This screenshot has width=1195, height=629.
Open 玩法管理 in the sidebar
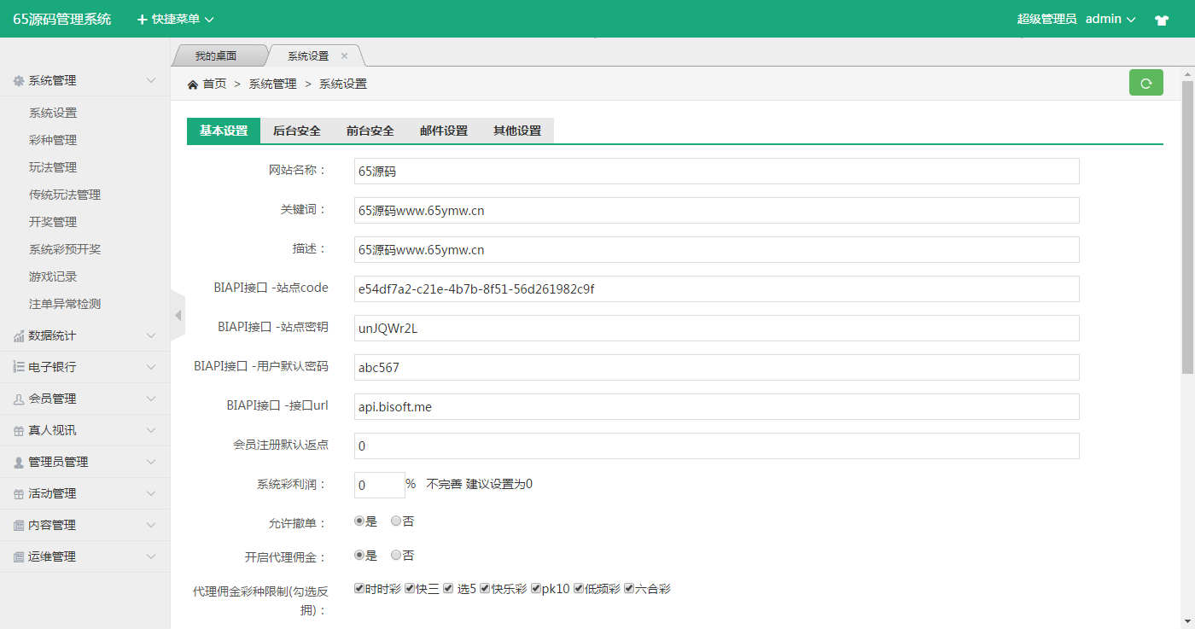53,167
